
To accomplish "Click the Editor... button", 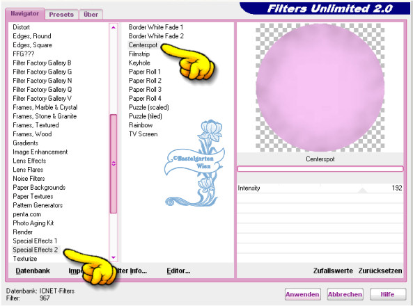I will pos(178,271).
